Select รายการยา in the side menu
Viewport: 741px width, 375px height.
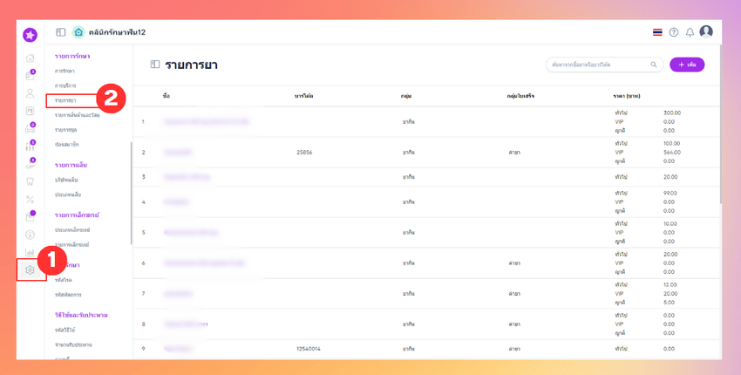click(x=66, y=101)
